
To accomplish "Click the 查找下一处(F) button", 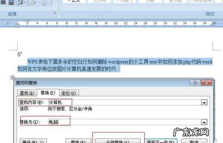I will tap(161, 141).
